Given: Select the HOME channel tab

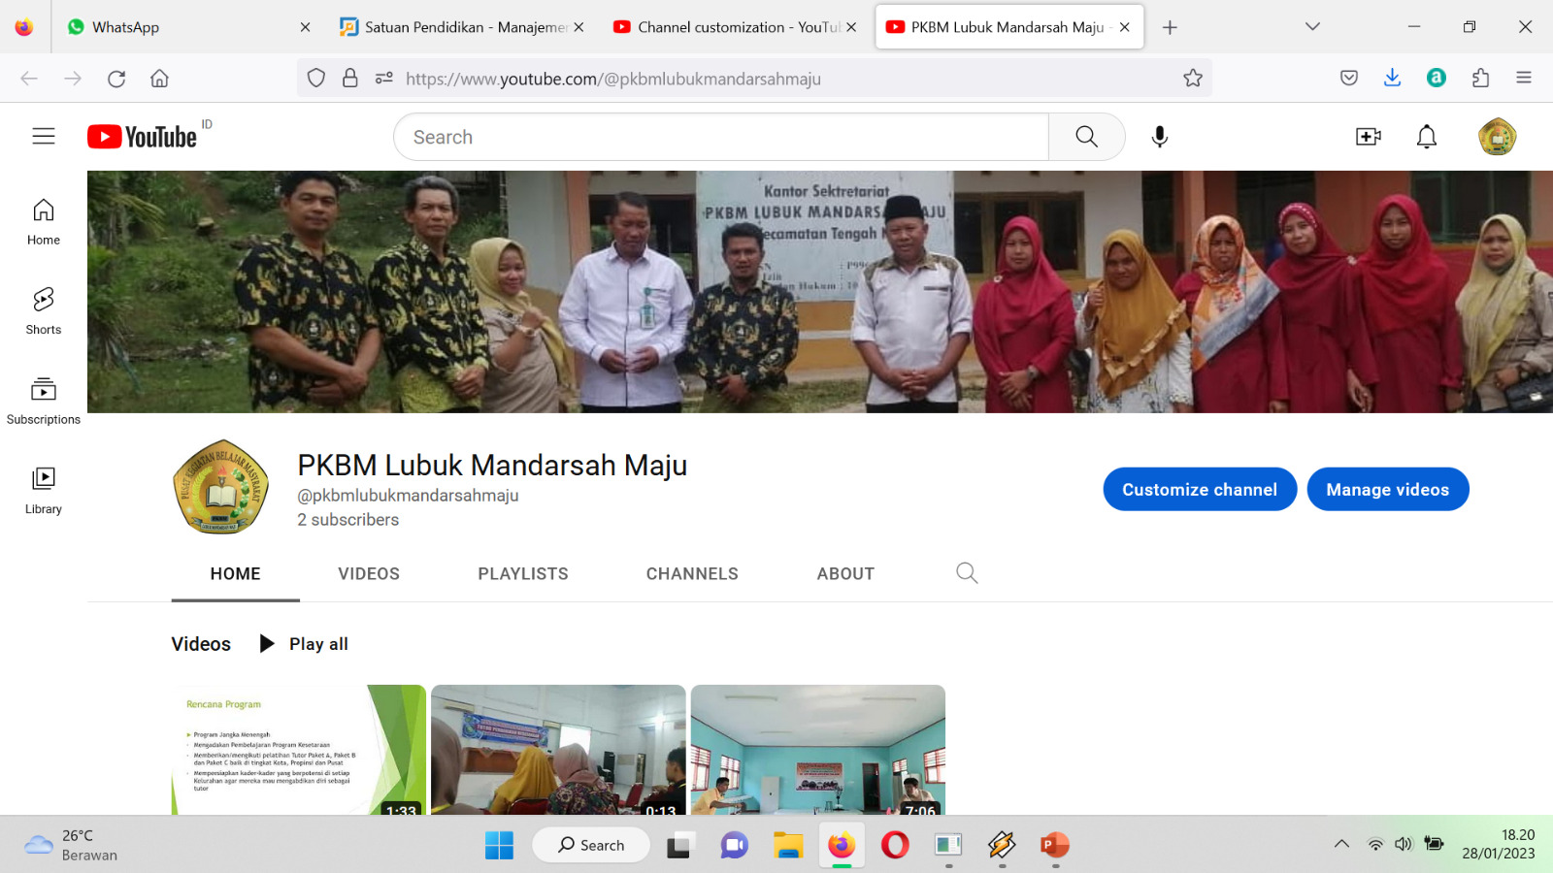Looking at the screenshot, I should coord(236,573).
